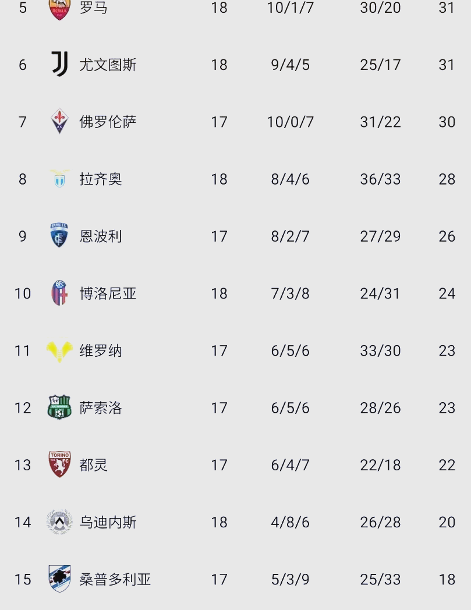471x610 pixels.
Task: Open the Lazio eagle logo
Action: pyautogui.click(x=59, y=179)
